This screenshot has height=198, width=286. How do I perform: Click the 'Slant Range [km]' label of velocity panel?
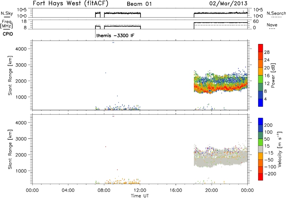pos(10,149)
